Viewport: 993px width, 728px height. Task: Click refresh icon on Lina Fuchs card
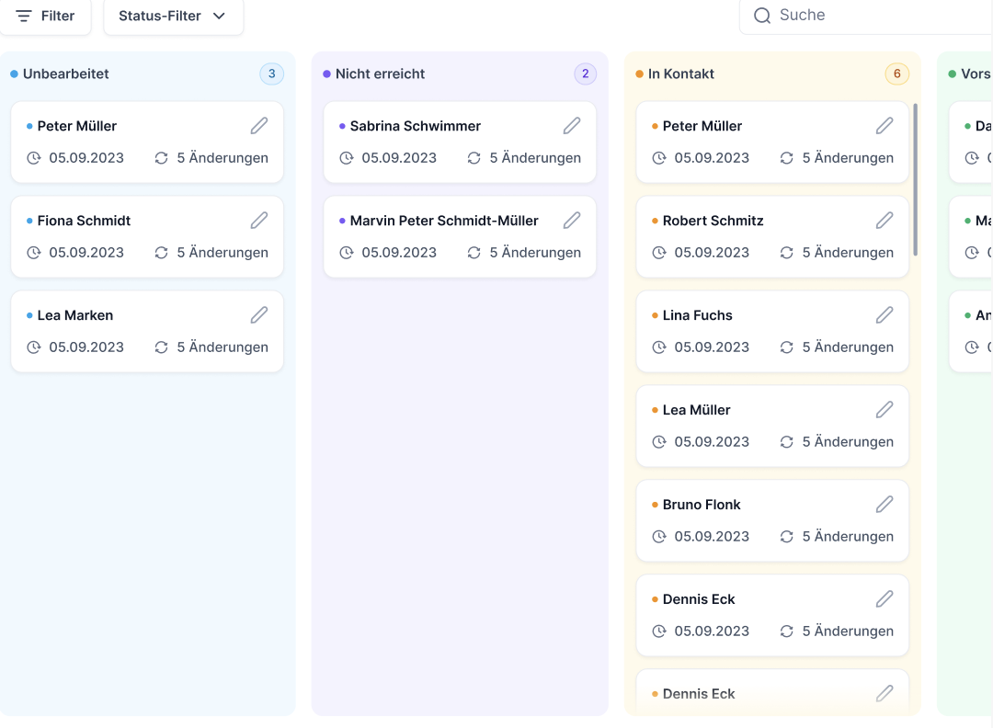coord(786,347)
